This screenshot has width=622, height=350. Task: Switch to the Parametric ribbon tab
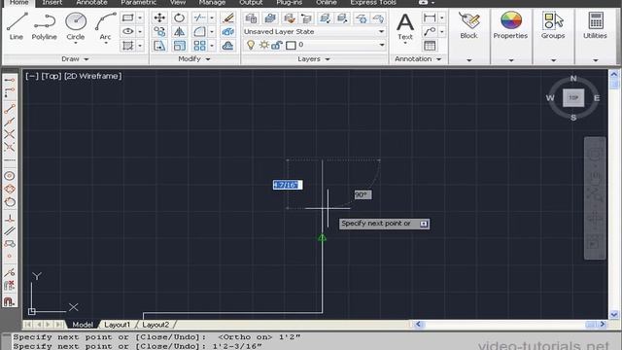(x=138, y=2)
